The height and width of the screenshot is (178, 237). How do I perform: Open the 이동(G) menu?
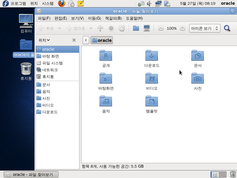pyautogui.click(x=94, y=18)
